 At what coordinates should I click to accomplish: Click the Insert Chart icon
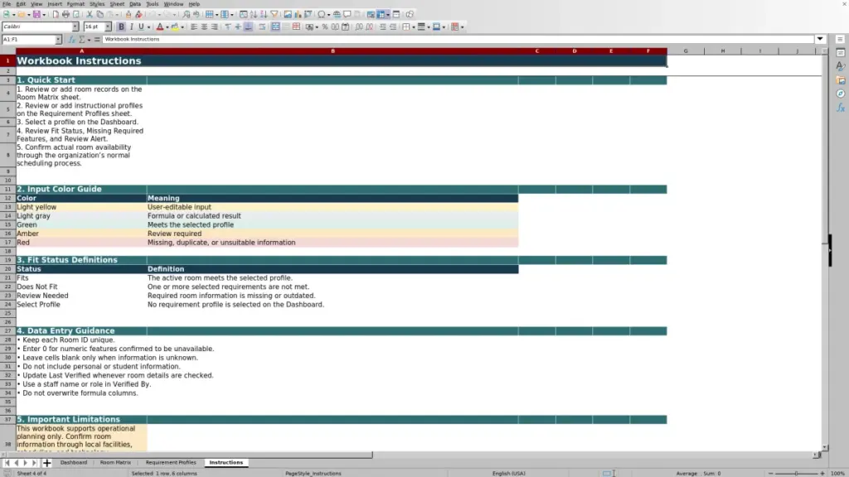tap(298, 14)
